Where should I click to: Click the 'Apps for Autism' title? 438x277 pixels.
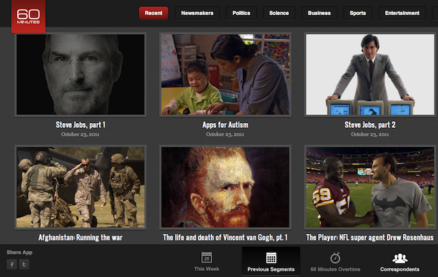coord(225,124)
